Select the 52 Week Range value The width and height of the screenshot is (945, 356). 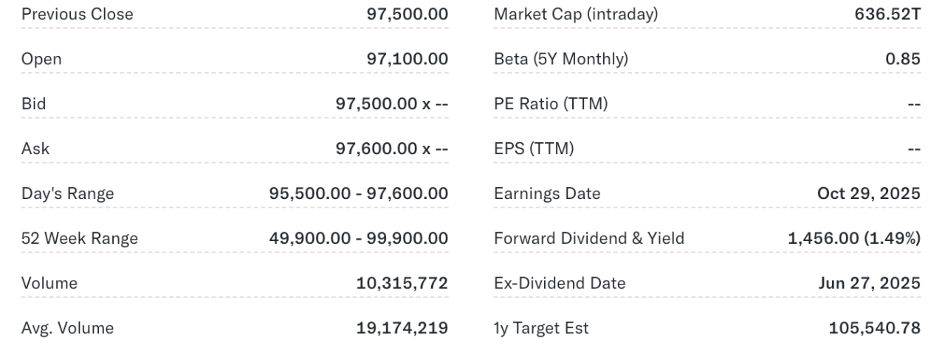click(x=358, y=239)
